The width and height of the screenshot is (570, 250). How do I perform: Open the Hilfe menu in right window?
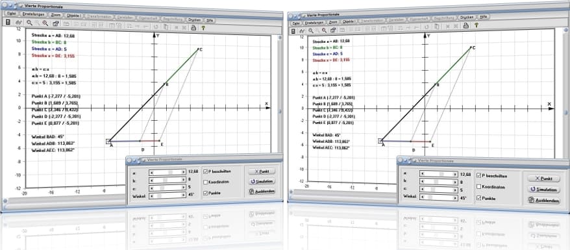(x=483, y=16)
